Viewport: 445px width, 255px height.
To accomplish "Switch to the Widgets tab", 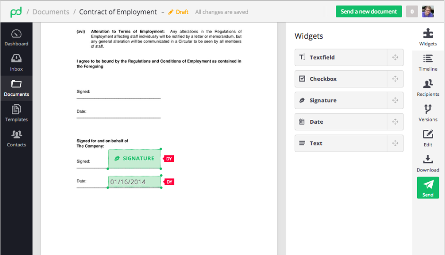I will pyautogui.click(x=428, y=38).
